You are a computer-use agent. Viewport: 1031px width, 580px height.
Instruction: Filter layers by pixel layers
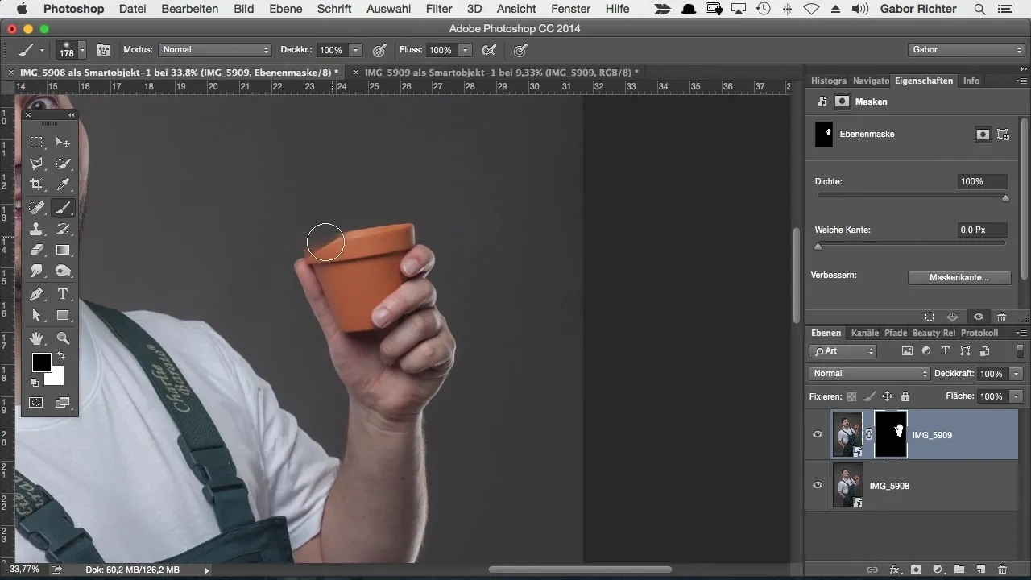pyautogui.click(x=907, y=351)
